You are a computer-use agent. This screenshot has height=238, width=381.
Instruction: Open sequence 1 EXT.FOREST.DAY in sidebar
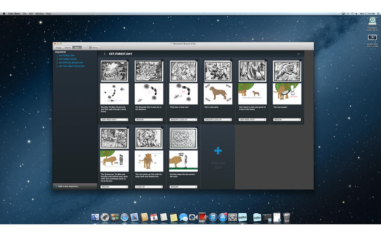66,56
